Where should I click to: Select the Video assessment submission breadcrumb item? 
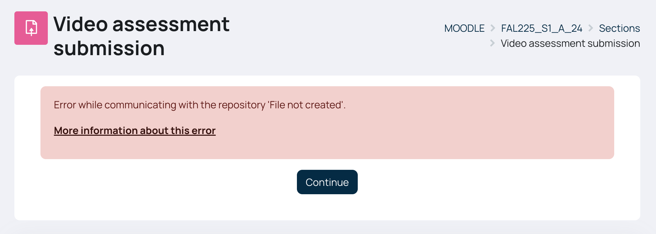[x=570, y=43]
